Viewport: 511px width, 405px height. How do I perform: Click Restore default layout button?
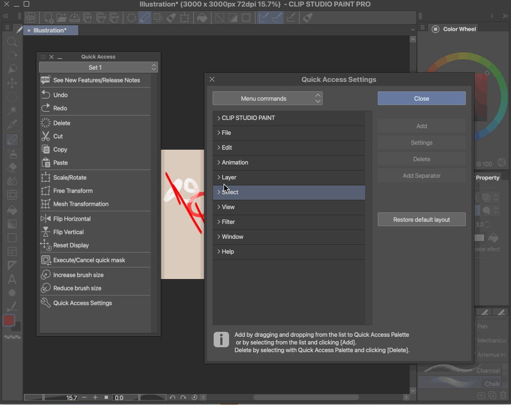coord(421,220)
